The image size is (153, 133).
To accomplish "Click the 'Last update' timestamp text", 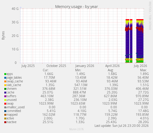I will (122, 126).
